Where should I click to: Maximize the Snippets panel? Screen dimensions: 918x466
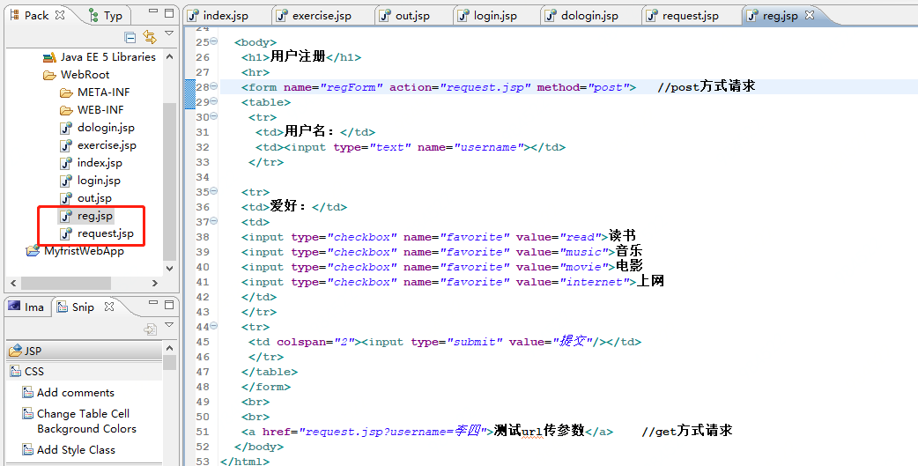click(x=169, y=305)
